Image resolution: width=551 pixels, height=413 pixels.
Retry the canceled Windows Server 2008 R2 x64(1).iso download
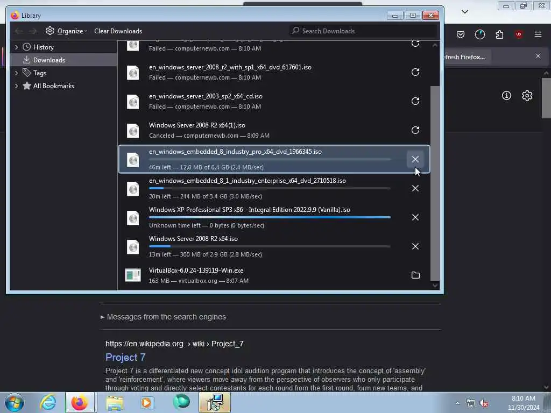415,130
